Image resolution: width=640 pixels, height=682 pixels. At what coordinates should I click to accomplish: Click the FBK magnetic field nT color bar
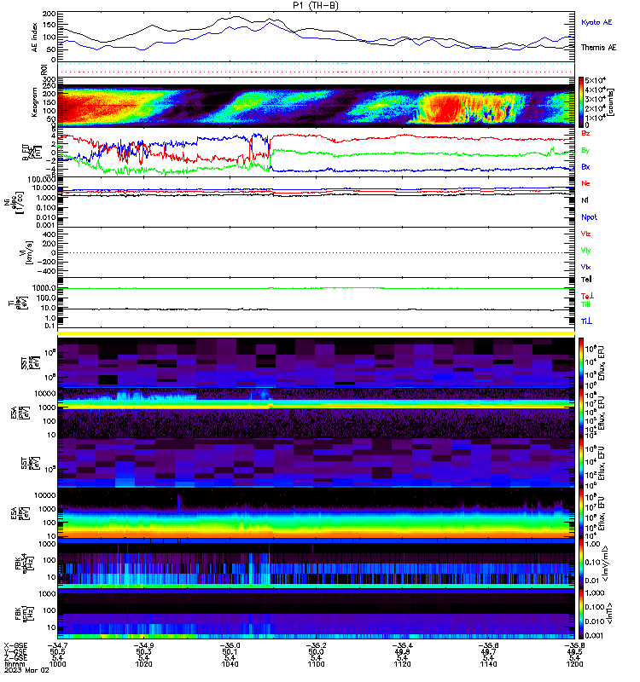(x=581, y=614)
